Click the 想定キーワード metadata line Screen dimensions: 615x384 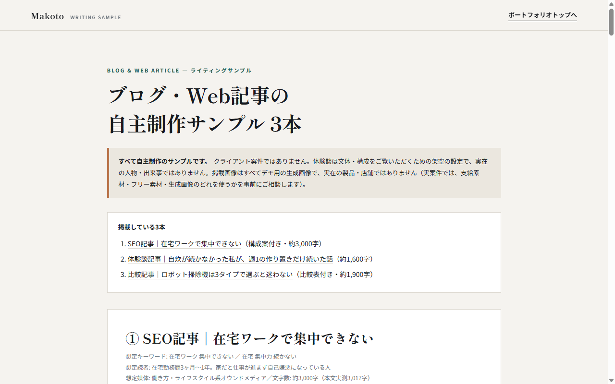point(211,357)
